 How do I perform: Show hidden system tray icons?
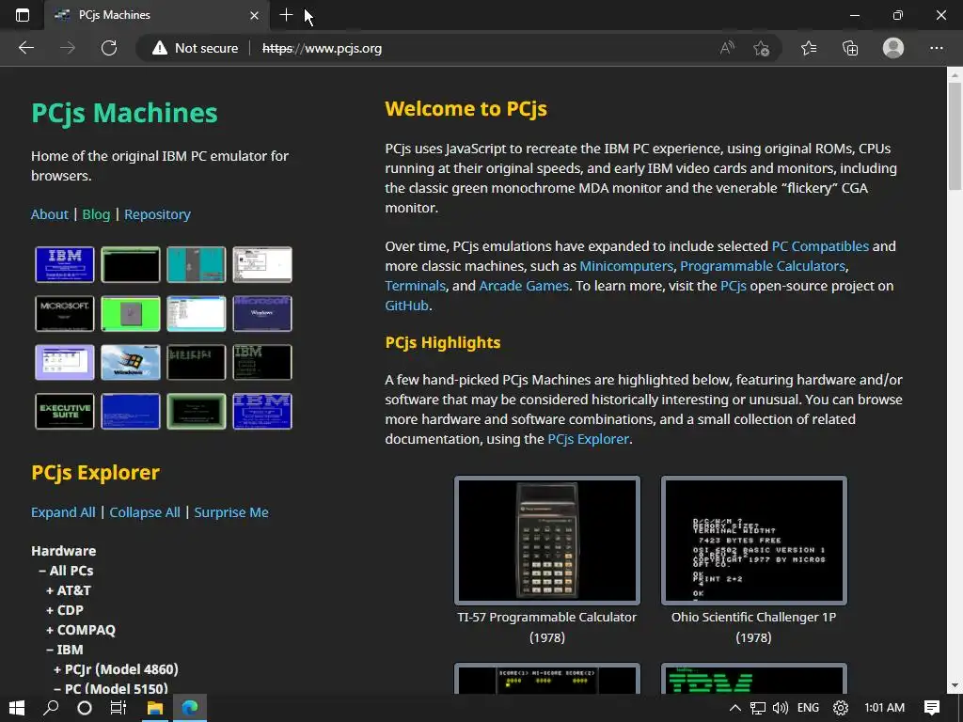click(x=734, y=708)
